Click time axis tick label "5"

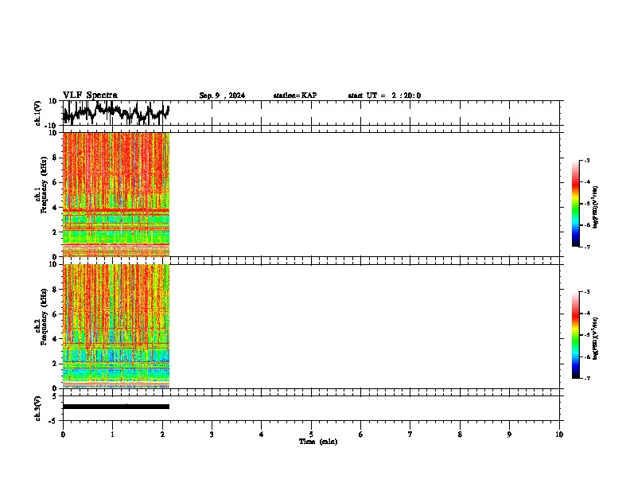click(311, 434)
